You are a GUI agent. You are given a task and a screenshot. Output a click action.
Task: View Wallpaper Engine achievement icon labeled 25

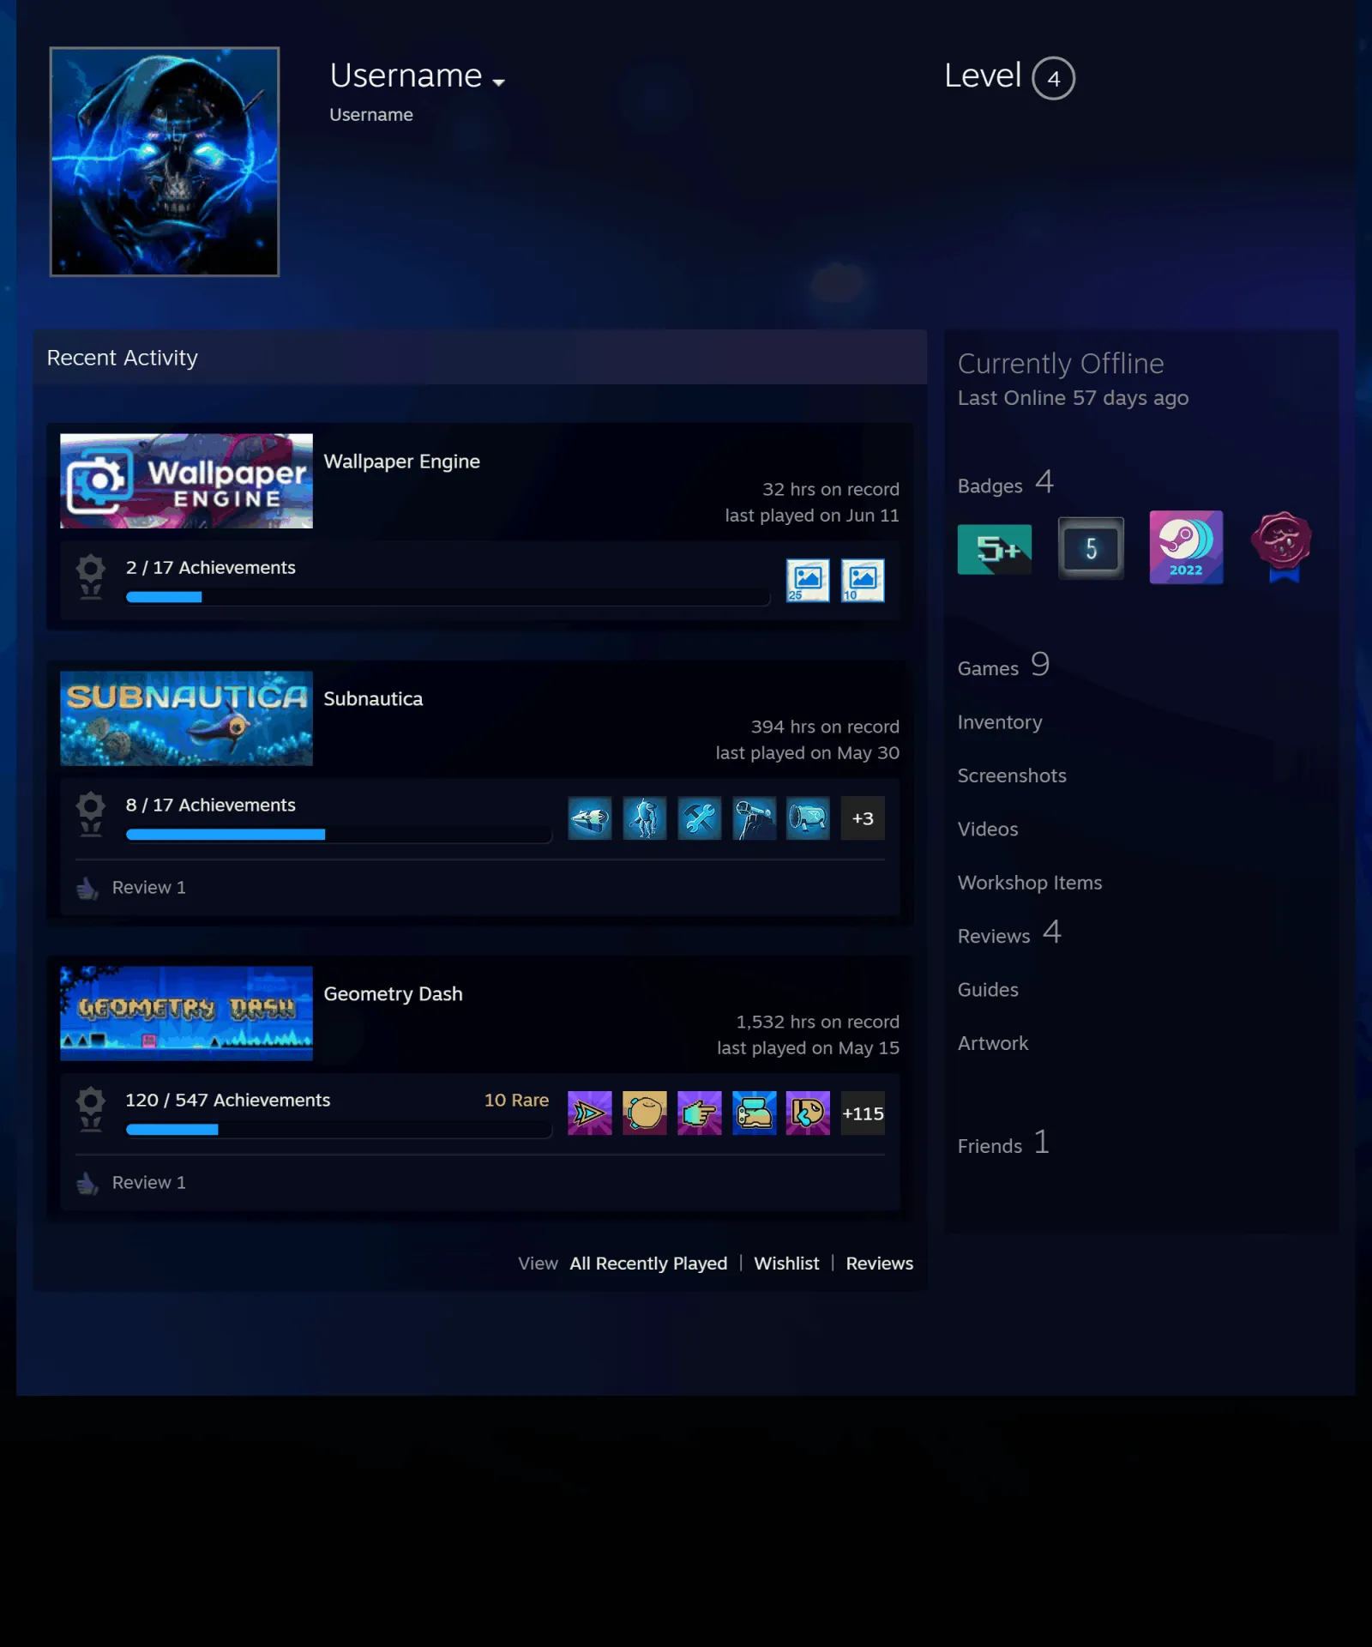coord(808,581)
